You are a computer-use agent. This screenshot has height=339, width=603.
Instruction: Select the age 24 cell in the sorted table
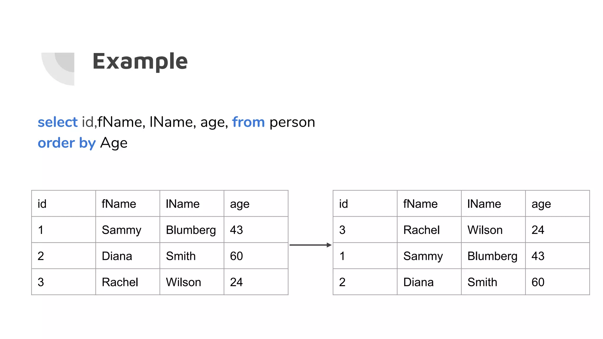[x=538, y=230]
